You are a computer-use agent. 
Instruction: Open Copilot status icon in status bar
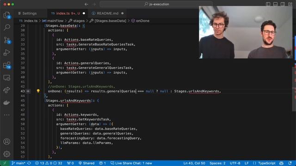point(281,163)
